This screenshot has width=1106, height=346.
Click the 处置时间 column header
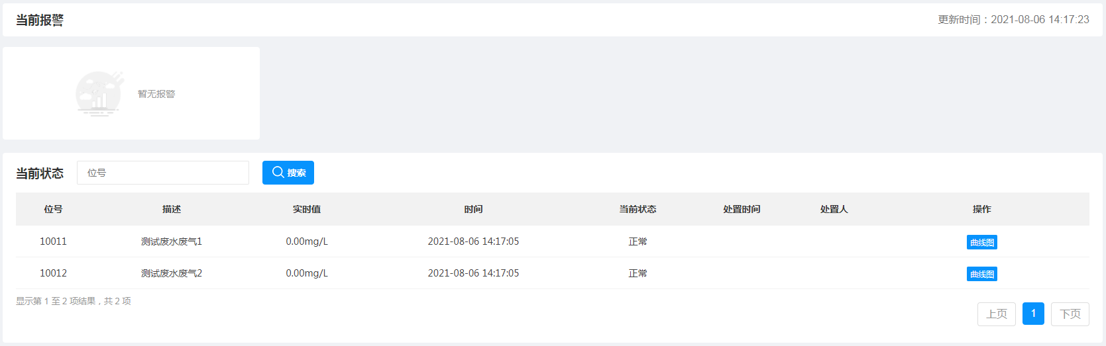742,209
